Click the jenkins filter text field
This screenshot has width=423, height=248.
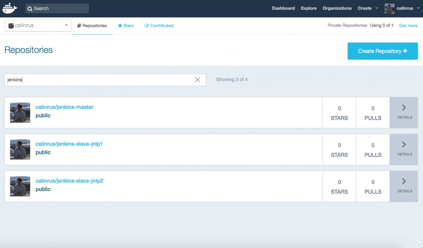point(105,80)
